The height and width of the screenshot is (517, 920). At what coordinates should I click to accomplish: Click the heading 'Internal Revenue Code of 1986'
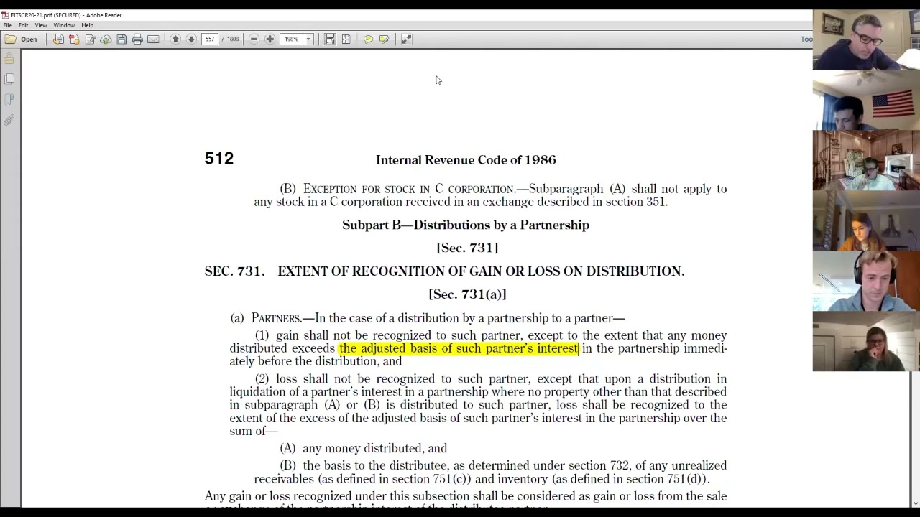(466, 160)
